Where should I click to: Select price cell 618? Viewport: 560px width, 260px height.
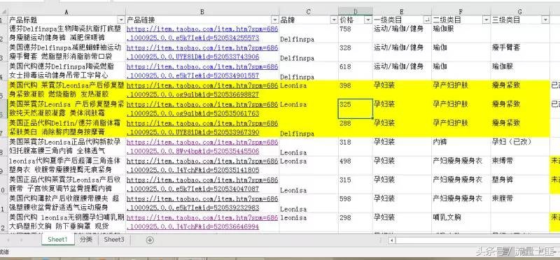pyautogui.click(x=356, y=71)
